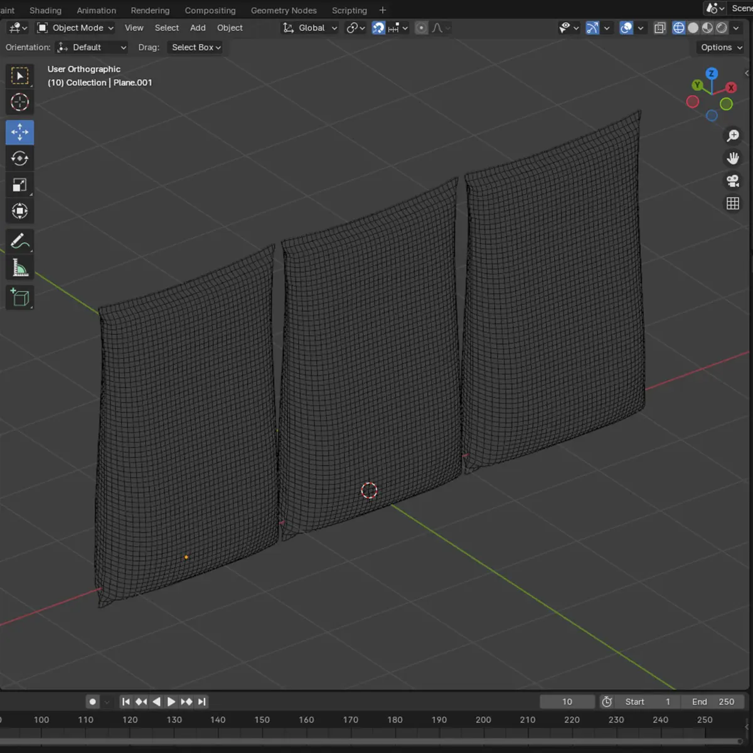Toggle auto keying record button

92,702
